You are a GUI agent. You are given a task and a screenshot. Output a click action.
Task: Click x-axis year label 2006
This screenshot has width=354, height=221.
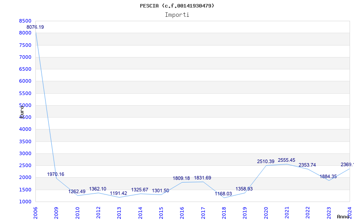(x=35, y=213)
